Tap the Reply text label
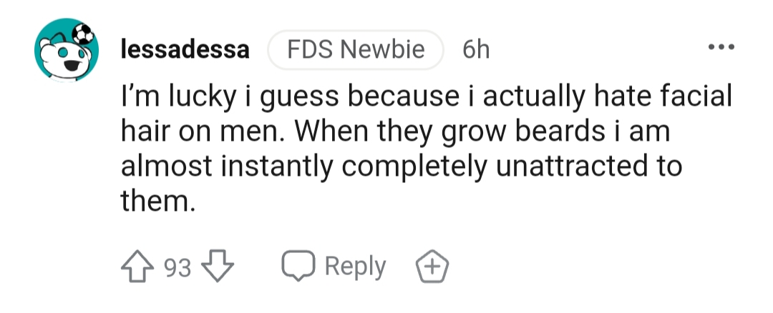Image resolution: width=773 pixels, height=313 pixels. click(x=355, y=267)
